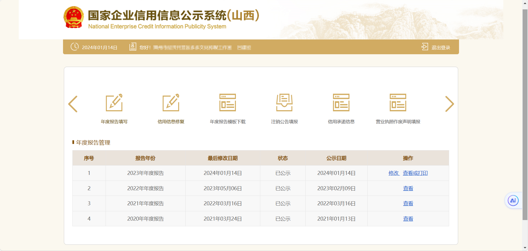Image resolution: width=528 pixels, height=251 pixels.
Task: Click the 2023年年度报告 cell
Action: pos(145,173)
